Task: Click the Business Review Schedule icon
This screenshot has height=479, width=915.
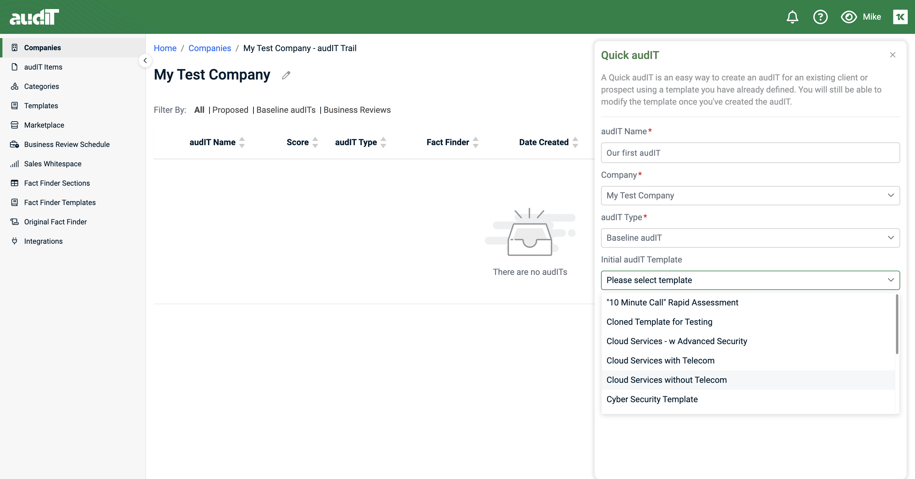Action: pyautogui.click(x=15, y=145)
